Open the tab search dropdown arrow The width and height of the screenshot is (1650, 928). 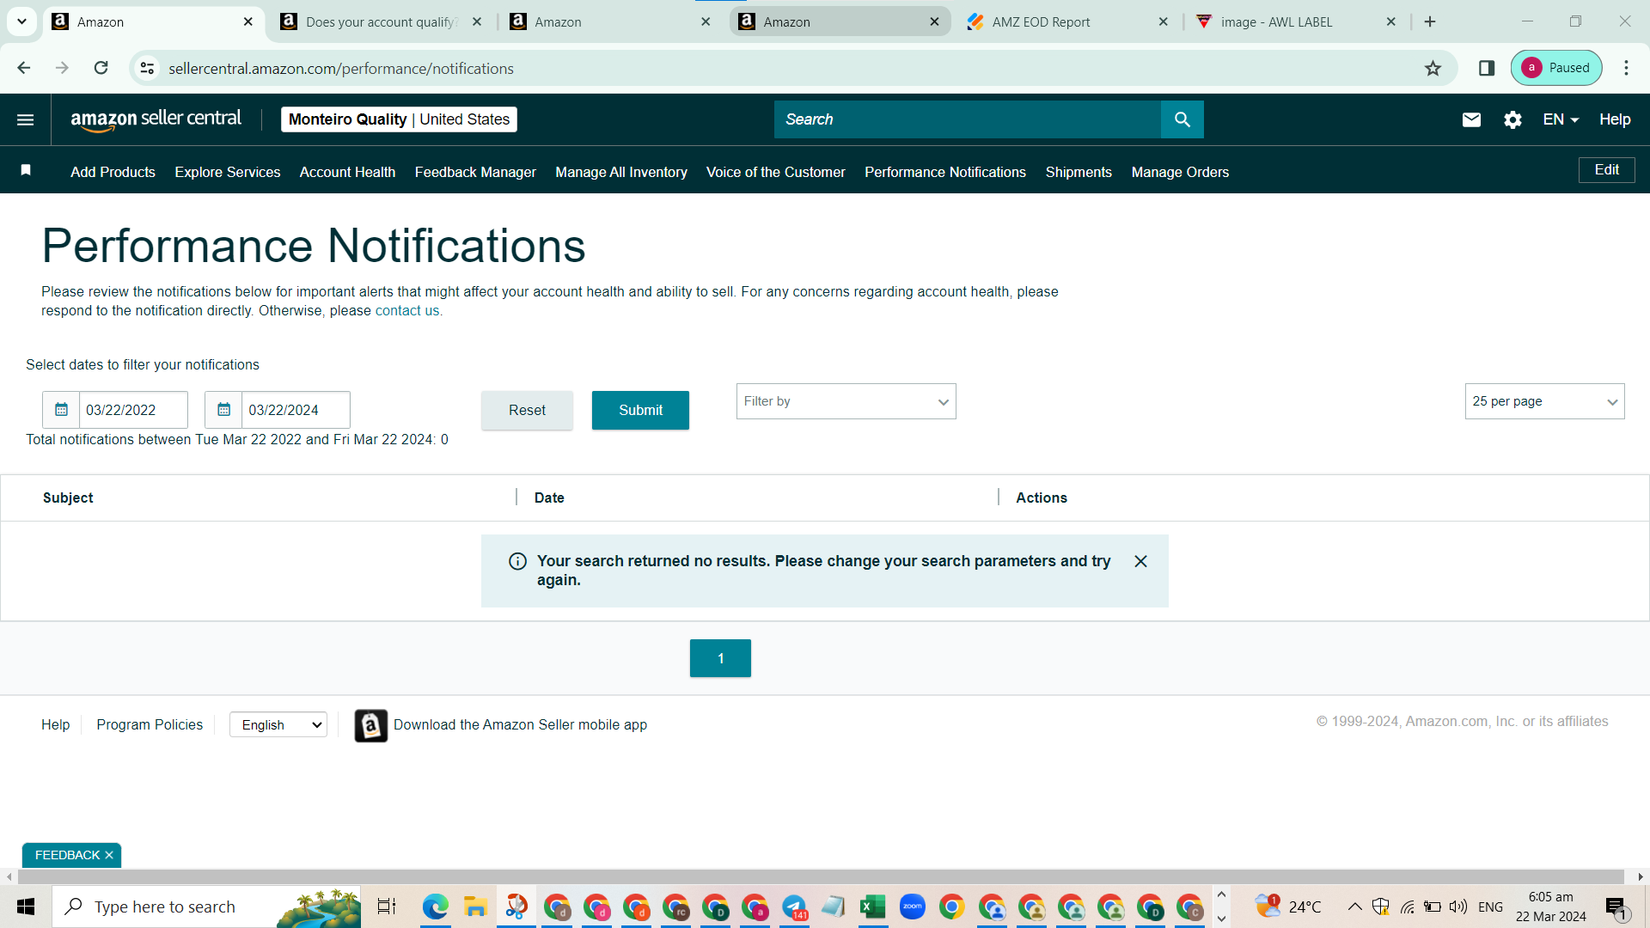coord(21,21)
